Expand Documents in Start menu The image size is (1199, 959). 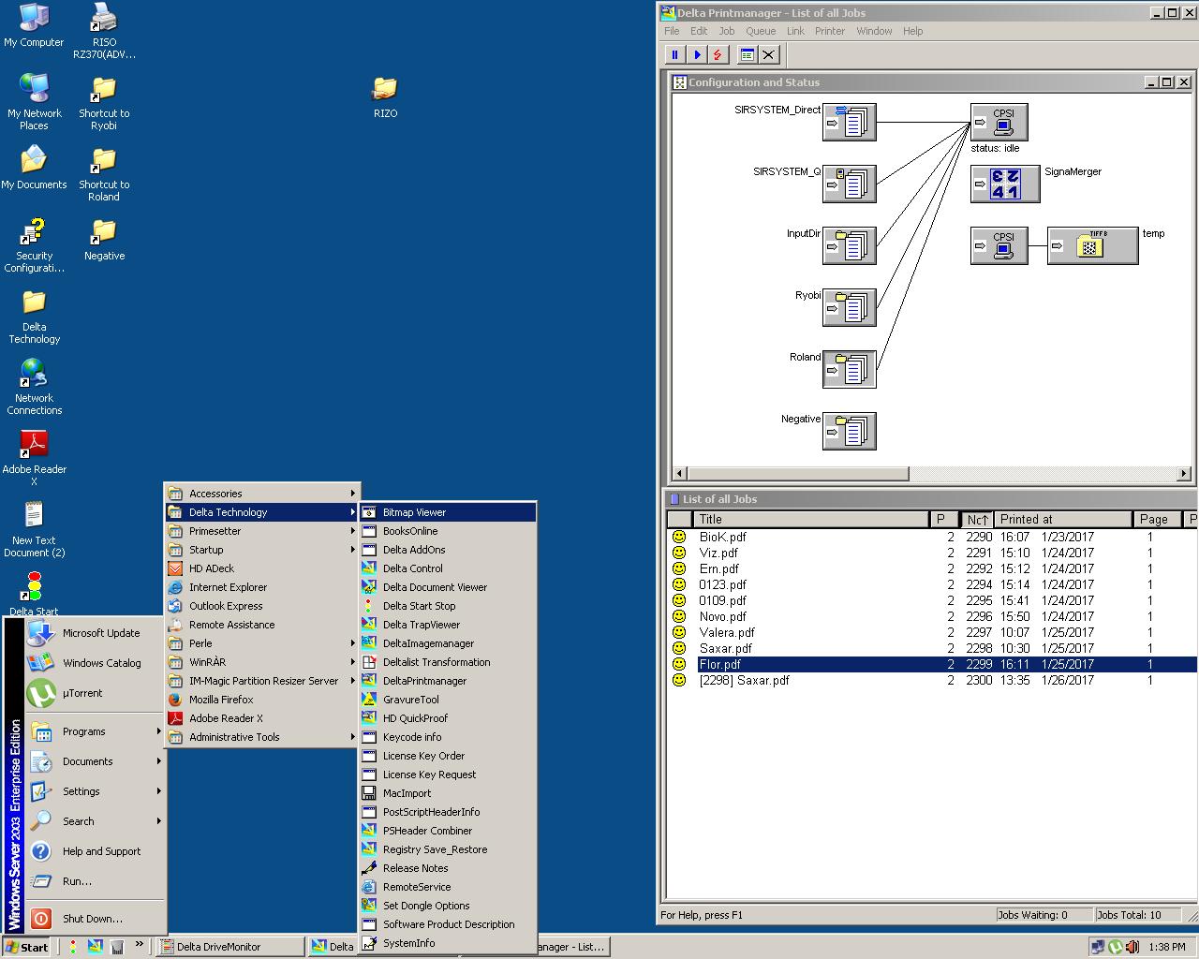click(95, 761)
